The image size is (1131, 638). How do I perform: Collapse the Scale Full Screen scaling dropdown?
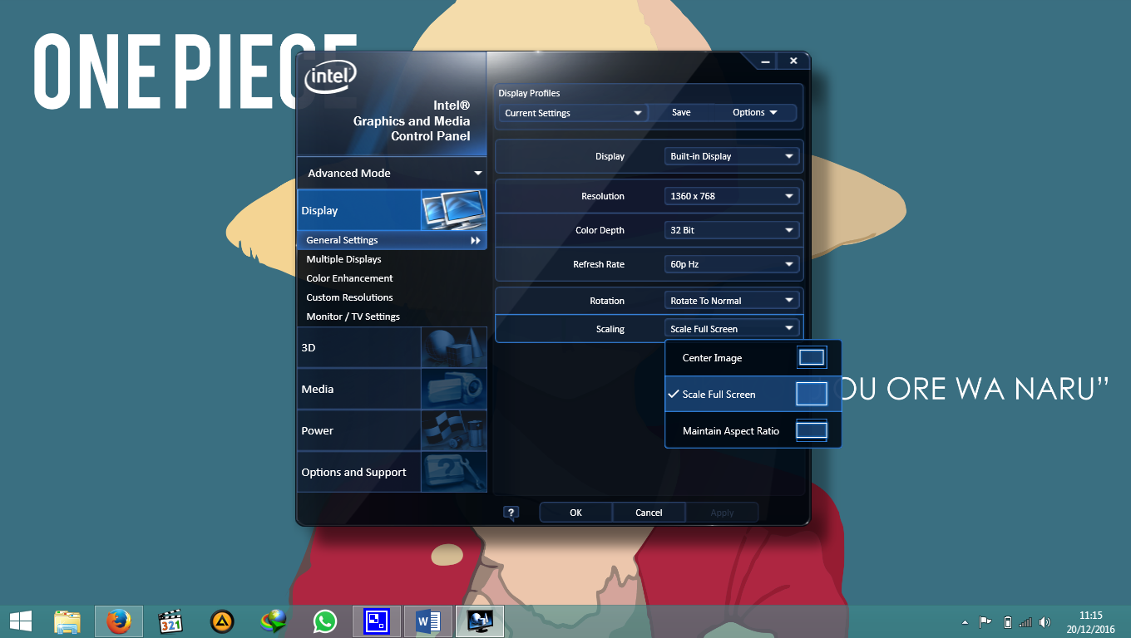coord(732,329)
